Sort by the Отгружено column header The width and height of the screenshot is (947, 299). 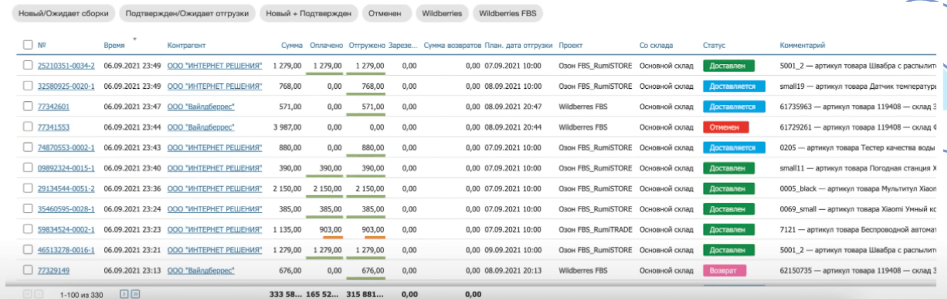367,45
